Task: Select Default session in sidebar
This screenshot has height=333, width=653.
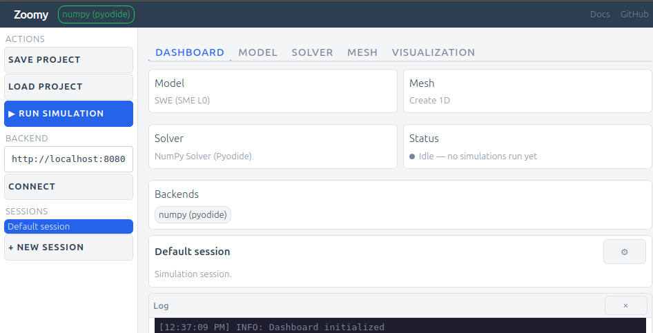Action: [69, 227]
